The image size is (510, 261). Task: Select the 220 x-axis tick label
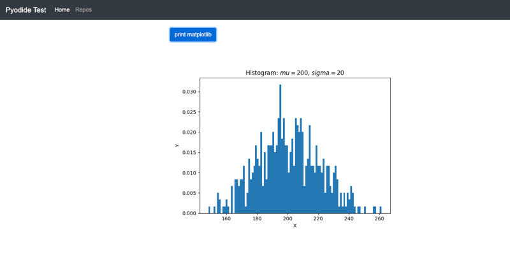pos(318,218)
